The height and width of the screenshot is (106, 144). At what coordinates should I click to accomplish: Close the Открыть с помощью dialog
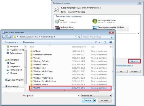click(111, 33)
